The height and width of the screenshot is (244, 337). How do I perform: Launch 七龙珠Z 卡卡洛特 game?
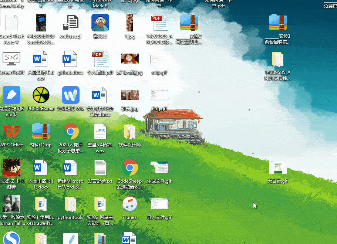coord(11,167)
